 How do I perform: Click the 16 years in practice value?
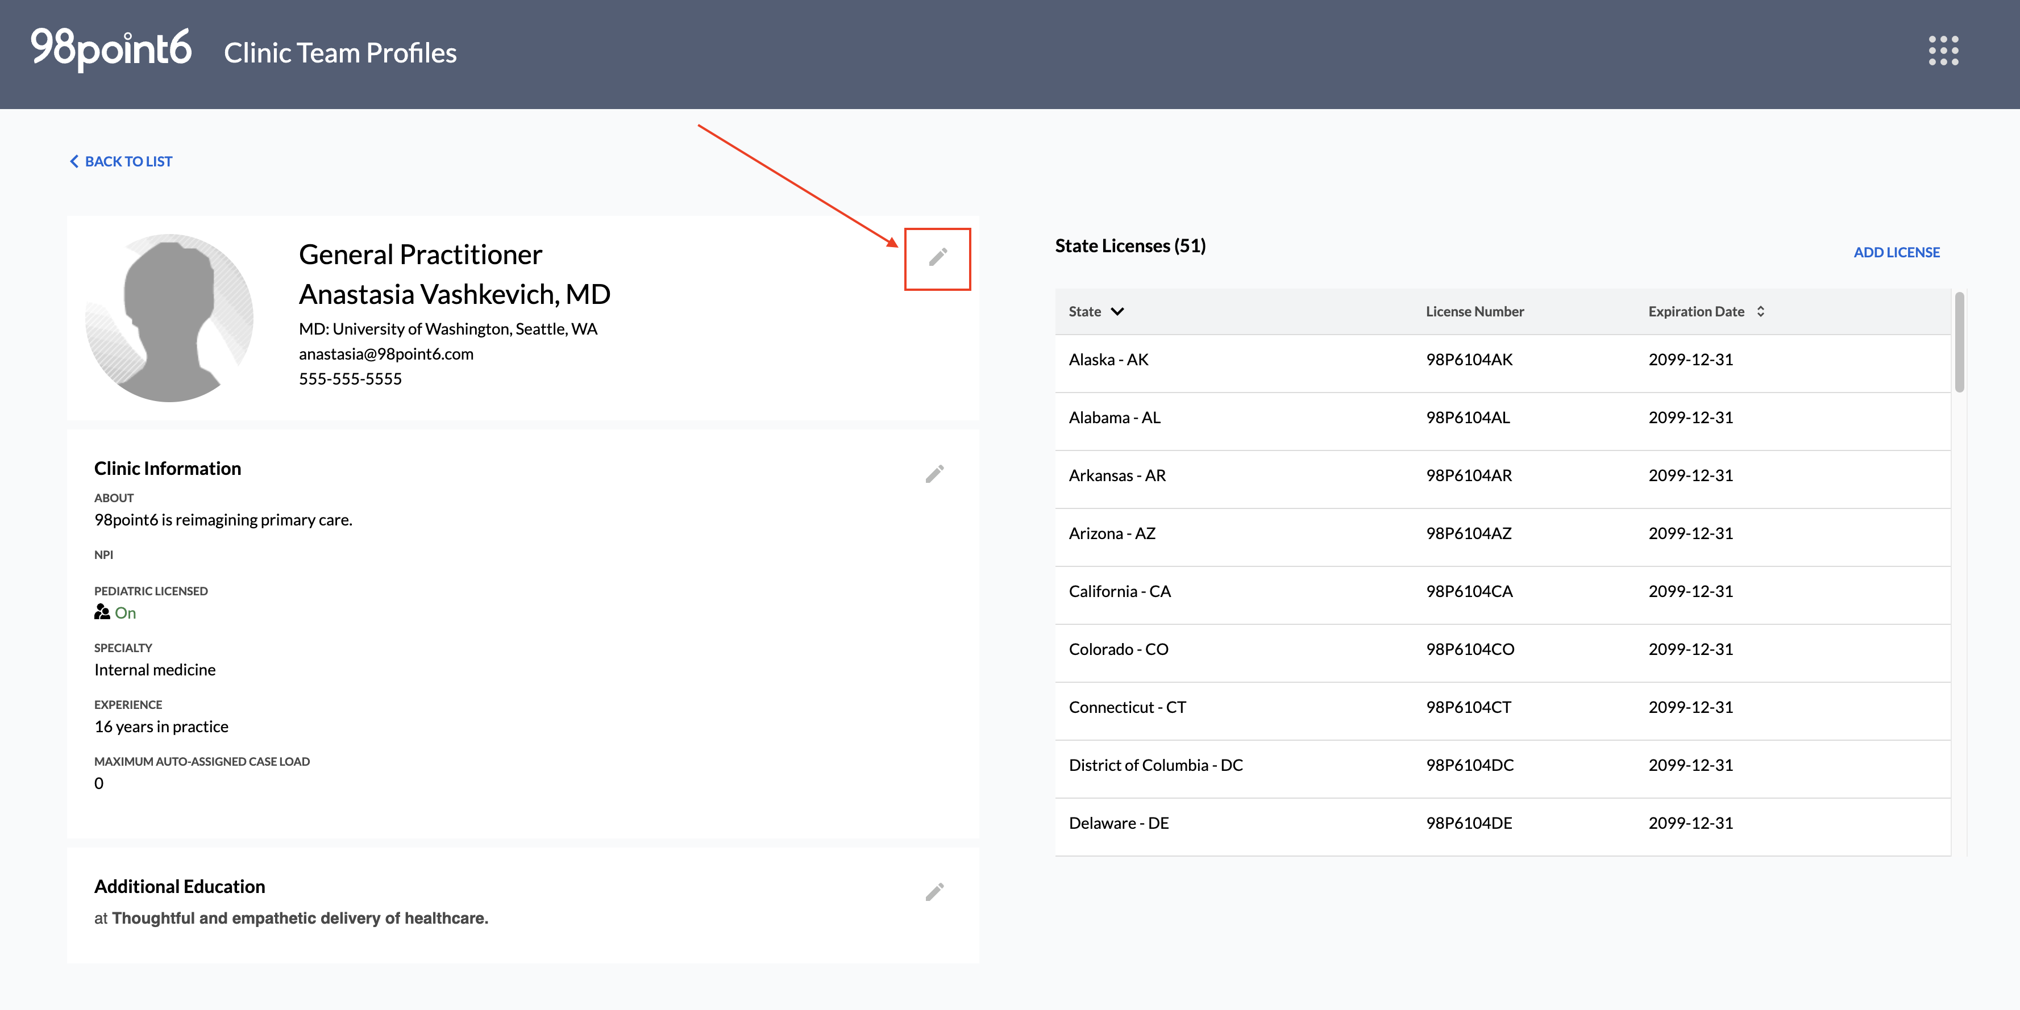[161, 727]
